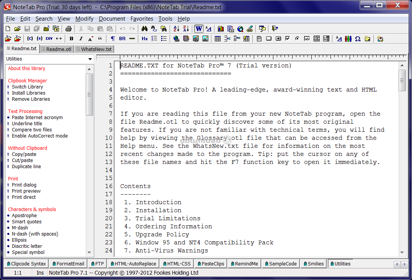Open the Utilities library dropdown

pyautogui.click(x=90, y=59)
